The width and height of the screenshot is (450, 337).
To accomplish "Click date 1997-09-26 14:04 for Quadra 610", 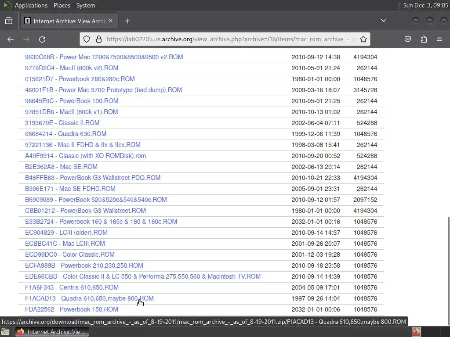I will (x=316, y=298).
